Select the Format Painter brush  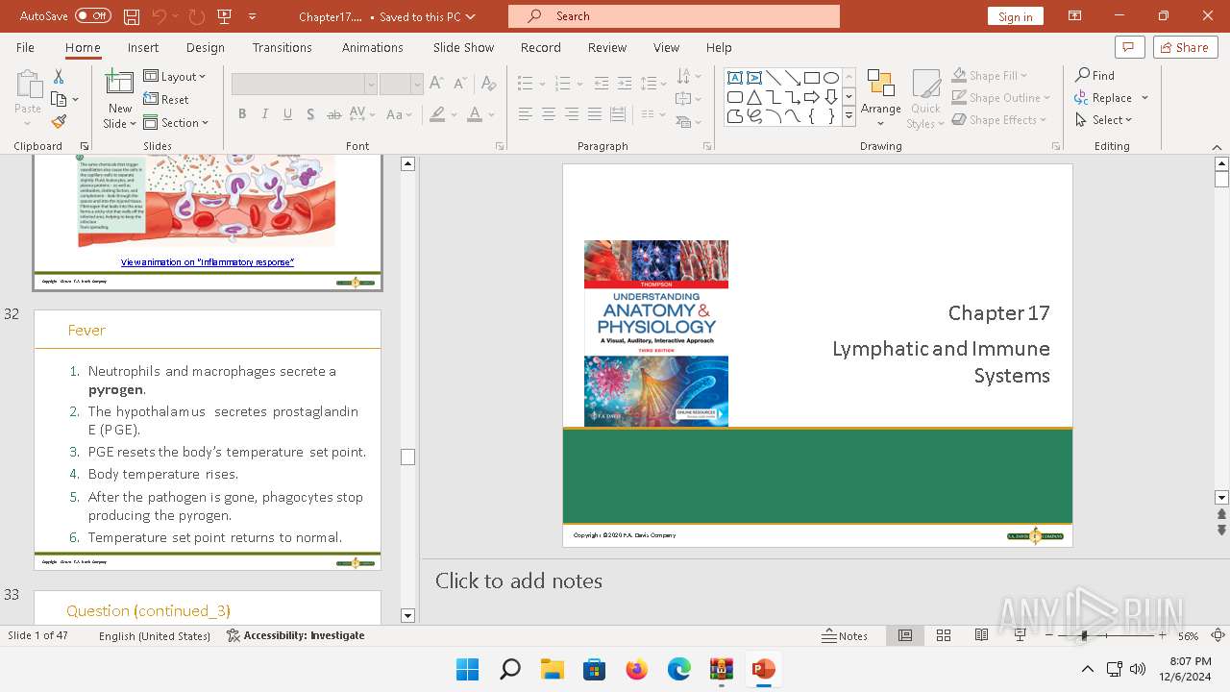59,122
